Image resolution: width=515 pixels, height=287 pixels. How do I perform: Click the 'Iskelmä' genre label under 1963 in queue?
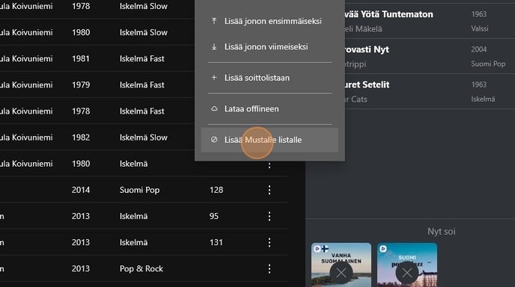483,99
